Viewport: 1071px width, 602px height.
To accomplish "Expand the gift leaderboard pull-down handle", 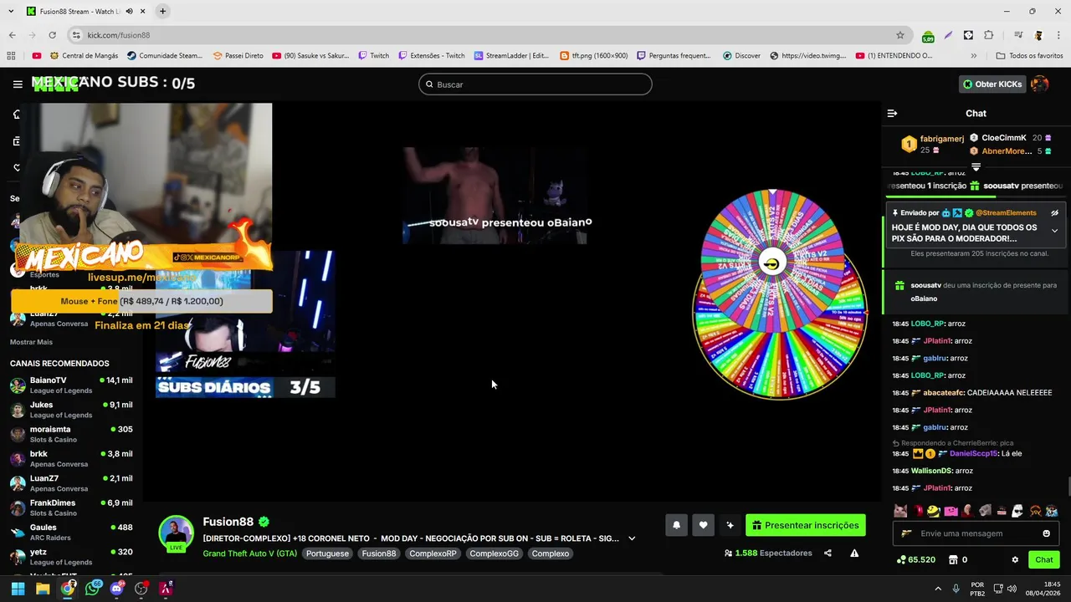I will 976,167.
